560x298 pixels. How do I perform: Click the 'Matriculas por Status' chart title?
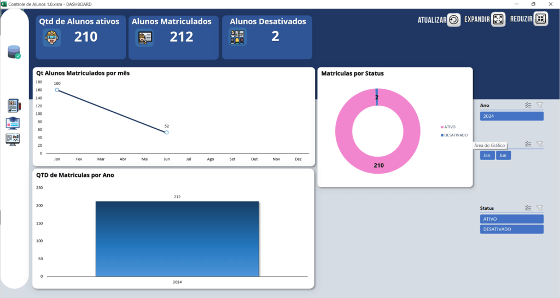pos(353,73)
